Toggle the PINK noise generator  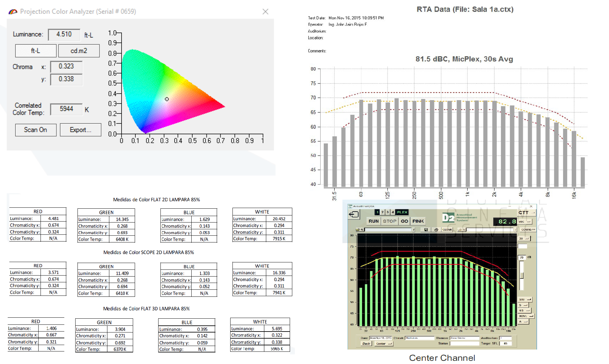pyautogui.click(x=418, y=221)
